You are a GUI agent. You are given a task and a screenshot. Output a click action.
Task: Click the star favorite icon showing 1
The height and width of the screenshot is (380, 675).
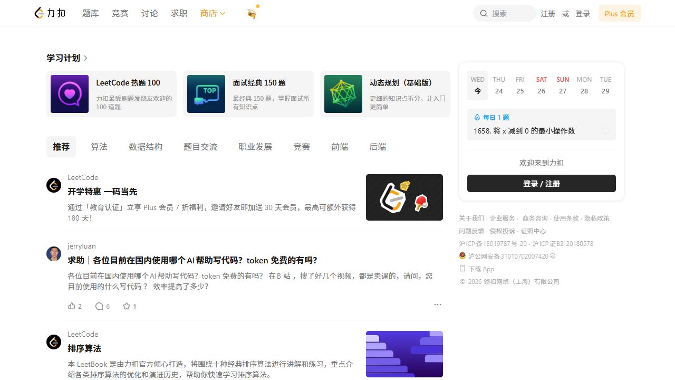[127, 306]
